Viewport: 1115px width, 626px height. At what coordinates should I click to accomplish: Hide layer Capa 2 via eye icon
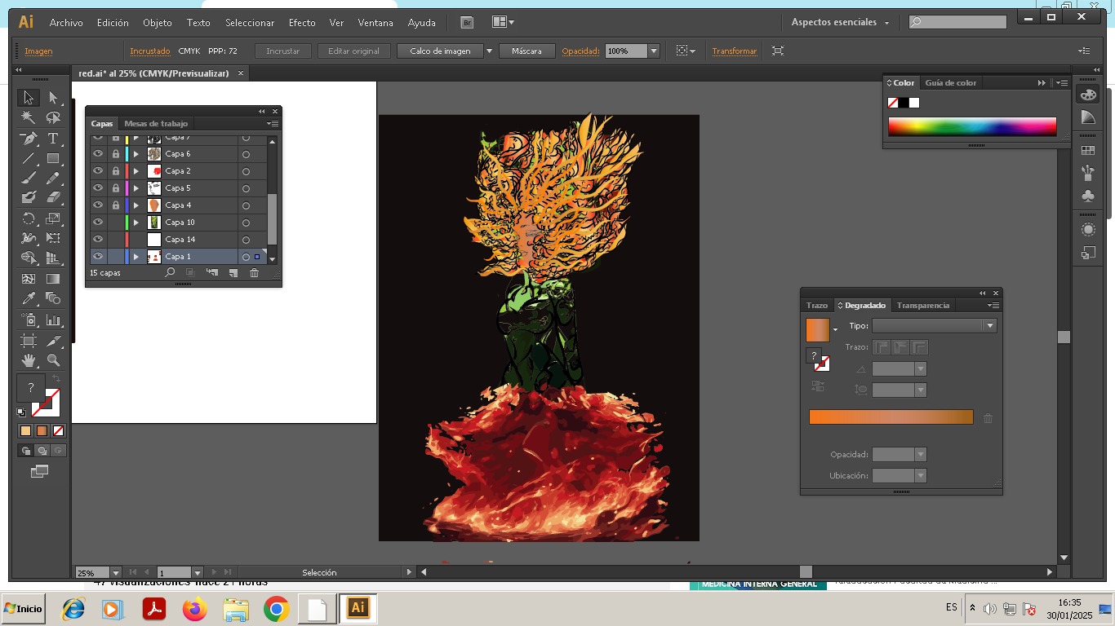[x=98, y=171]
